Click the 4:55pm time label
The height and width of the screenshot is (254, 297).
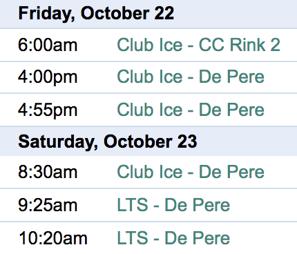tap(48, 110)
